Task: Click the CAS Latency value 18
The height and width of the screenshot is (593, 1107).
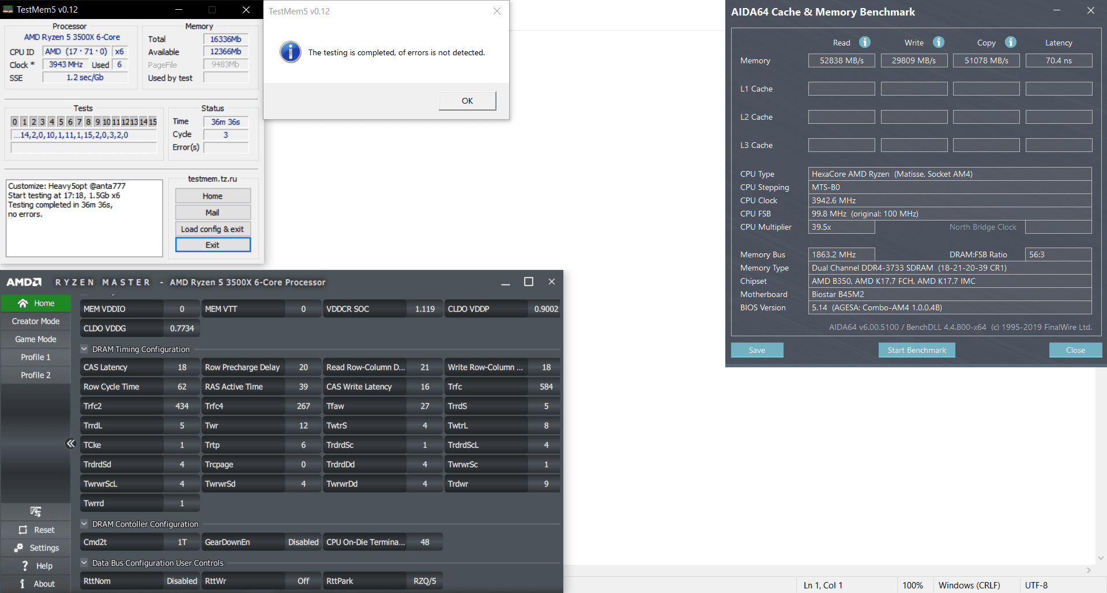Action: pos(182,367)
